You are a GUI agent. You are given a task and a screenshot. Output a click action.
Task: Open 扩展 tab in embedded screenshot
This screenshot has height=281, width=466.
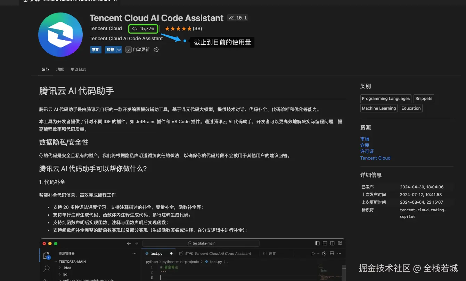215,254
